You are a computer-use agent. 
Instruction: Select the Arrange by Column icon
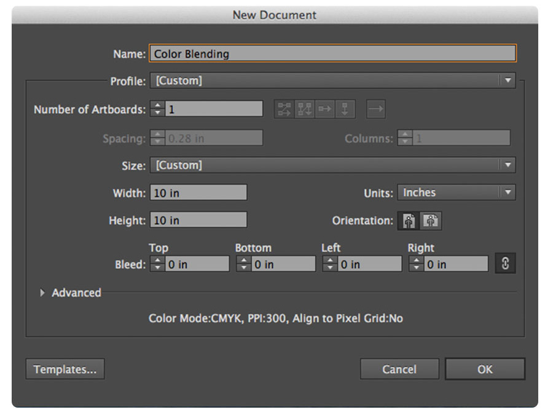[345, 109]
